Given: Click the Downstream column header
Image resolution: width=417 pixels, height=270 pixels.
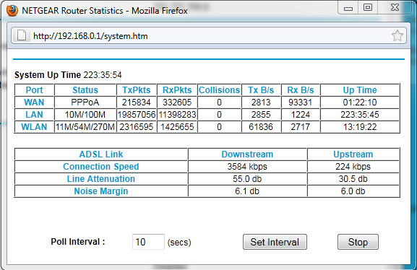Looking at the screenshot, I should click(x=247, y=154).
